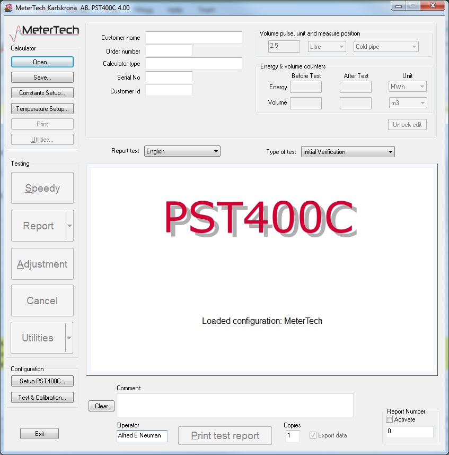The height and width of the screenshot is (455, 449).
Task: Exit the application via Exit button
Action: pos(39,434)
